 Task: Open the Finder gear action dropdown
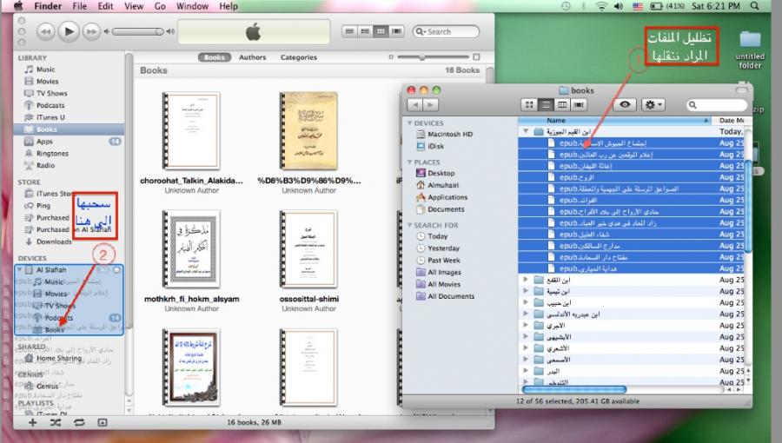[653, 105]
